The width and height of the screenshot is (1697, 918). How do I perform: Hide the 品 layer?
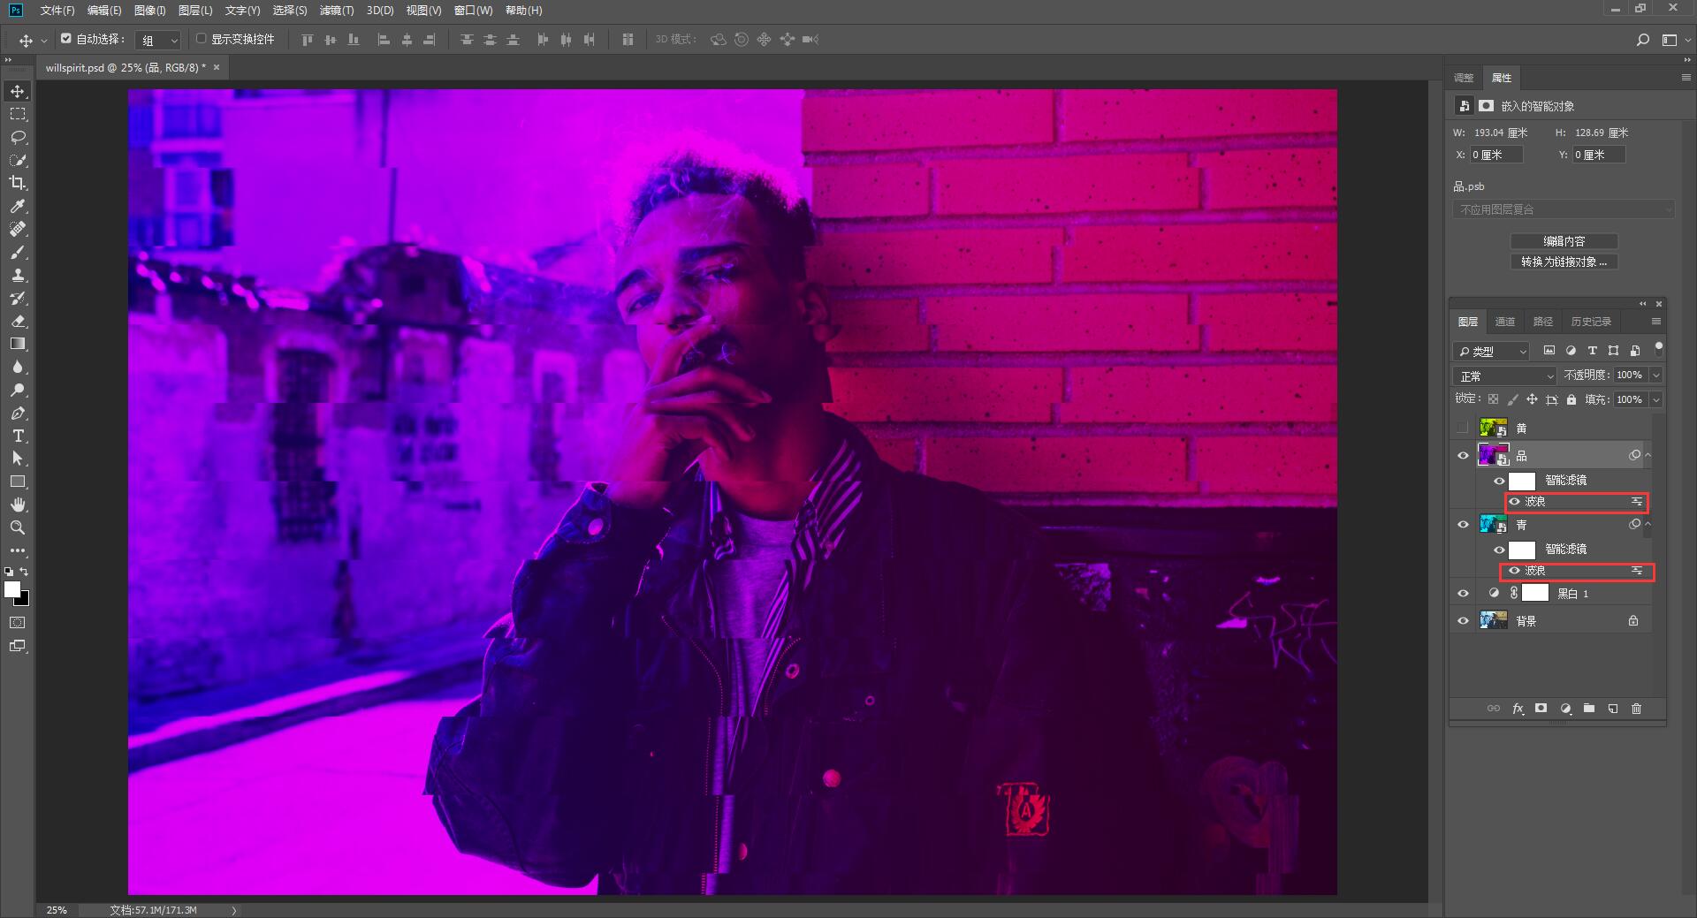click(1463, 455)
